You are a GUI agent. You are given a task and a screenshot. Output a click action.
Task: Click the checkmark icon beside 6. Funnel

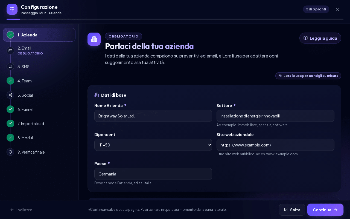click(x=10, y=109)
